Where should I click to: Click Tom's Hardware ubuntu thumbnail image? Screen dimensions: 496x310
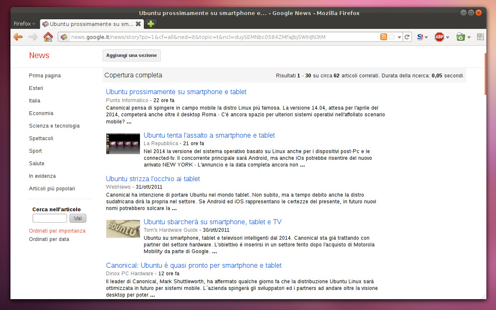tap(123, 229)
